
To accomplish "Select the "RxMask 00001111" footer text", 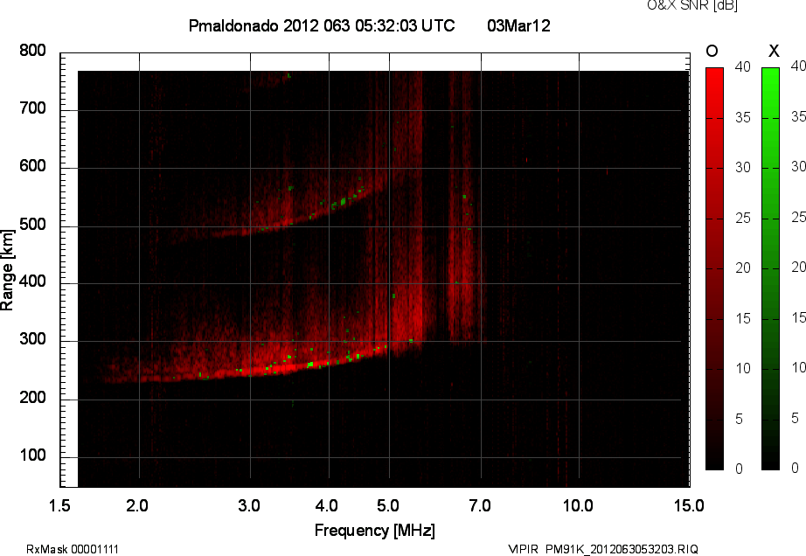I will point(73,549).
